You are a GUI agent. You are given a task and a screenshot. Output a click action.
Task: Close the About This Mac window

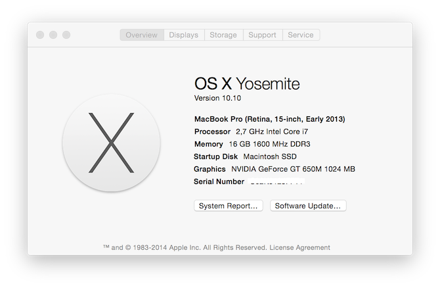pyautogui.click(x=40, y=35)
